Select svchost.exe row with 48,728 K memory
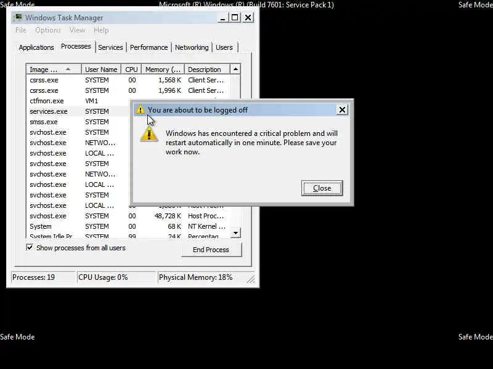The height and width of the screenshot is (369, 493). pyautogui.click(x=129, y=216)
